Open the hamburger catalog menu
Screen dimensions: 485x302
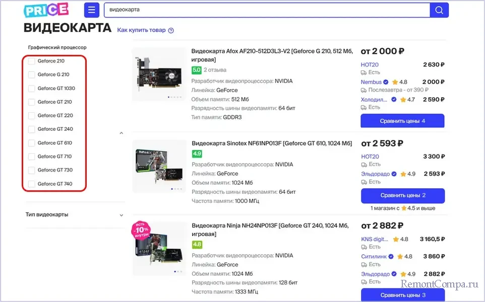point(91,10)
